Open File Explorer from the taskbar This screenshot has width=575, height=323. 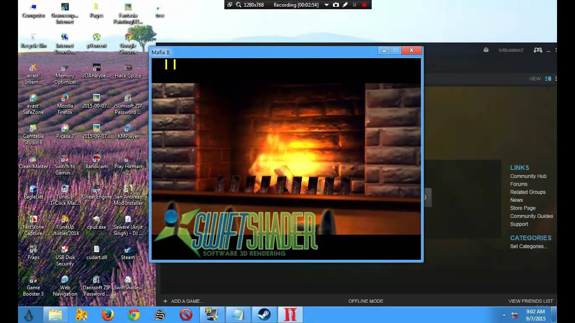pyautogui.click(x=55, y=315)
